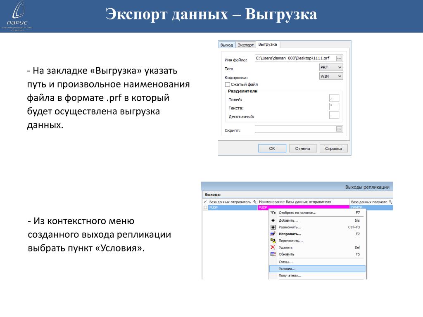
Task: Select Размножить menu entry
Action: (317, 227)
